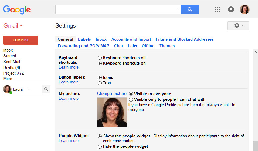
Task: Open Learn more under Keyboard shortcuts
Action: [69, 67]
